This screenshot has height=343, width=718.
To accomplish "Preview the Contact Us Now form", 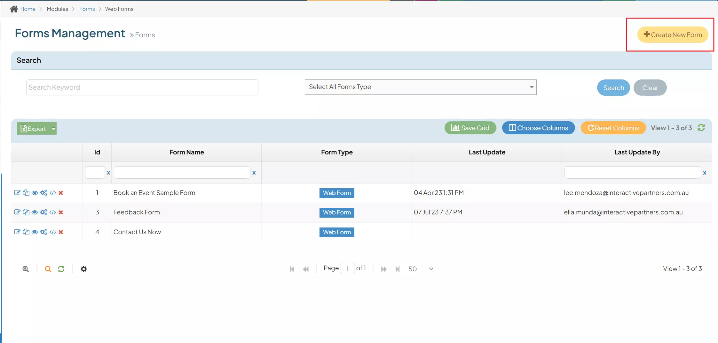I will tap(35, 232).
